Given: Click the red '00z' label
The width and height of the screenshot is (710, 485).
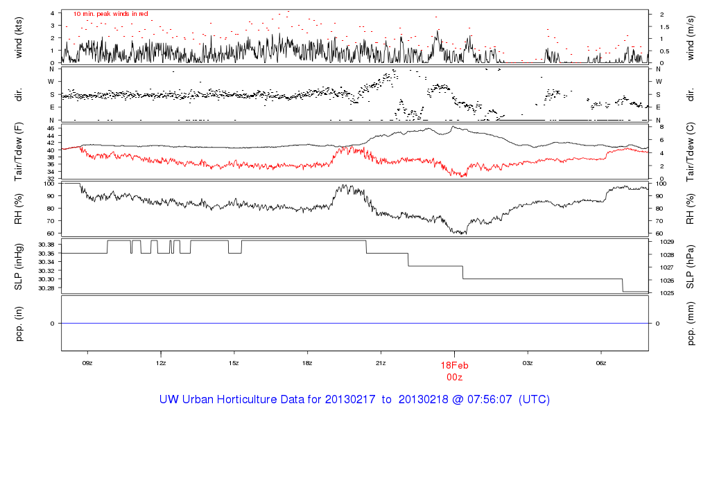Looking at the screenshot, I should click(x=455, y=378).
